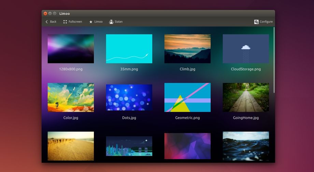Open the CloudStorage.png cloud thumbnail
Image resolution: width=314 pixels, height=172 pixels.
pos(246,49)
